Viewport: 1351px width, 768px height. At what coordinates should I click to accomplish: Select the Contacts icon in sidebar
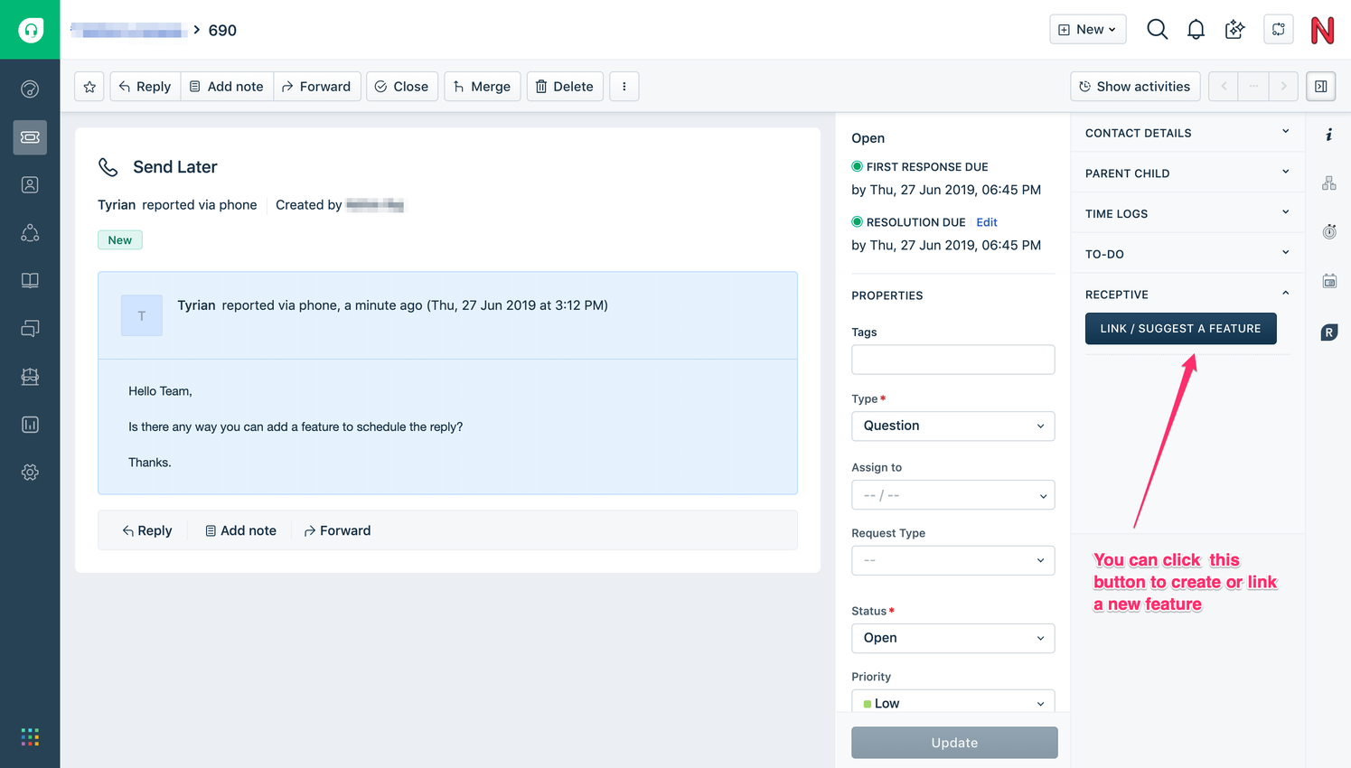tap(30, 184)
